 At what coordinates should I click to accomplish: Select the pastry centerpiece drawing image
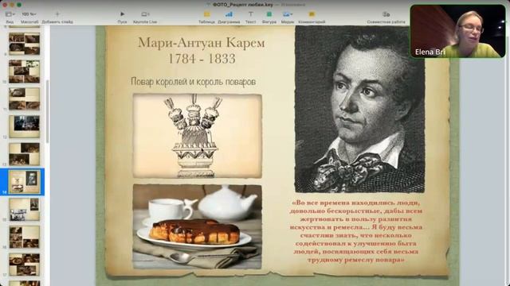point(198,136)
